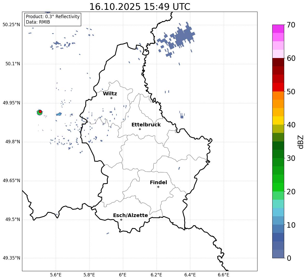The image size is (307, 280).
Task: Click the large blue echo cluster in the northeast
Action: [183, 36]
